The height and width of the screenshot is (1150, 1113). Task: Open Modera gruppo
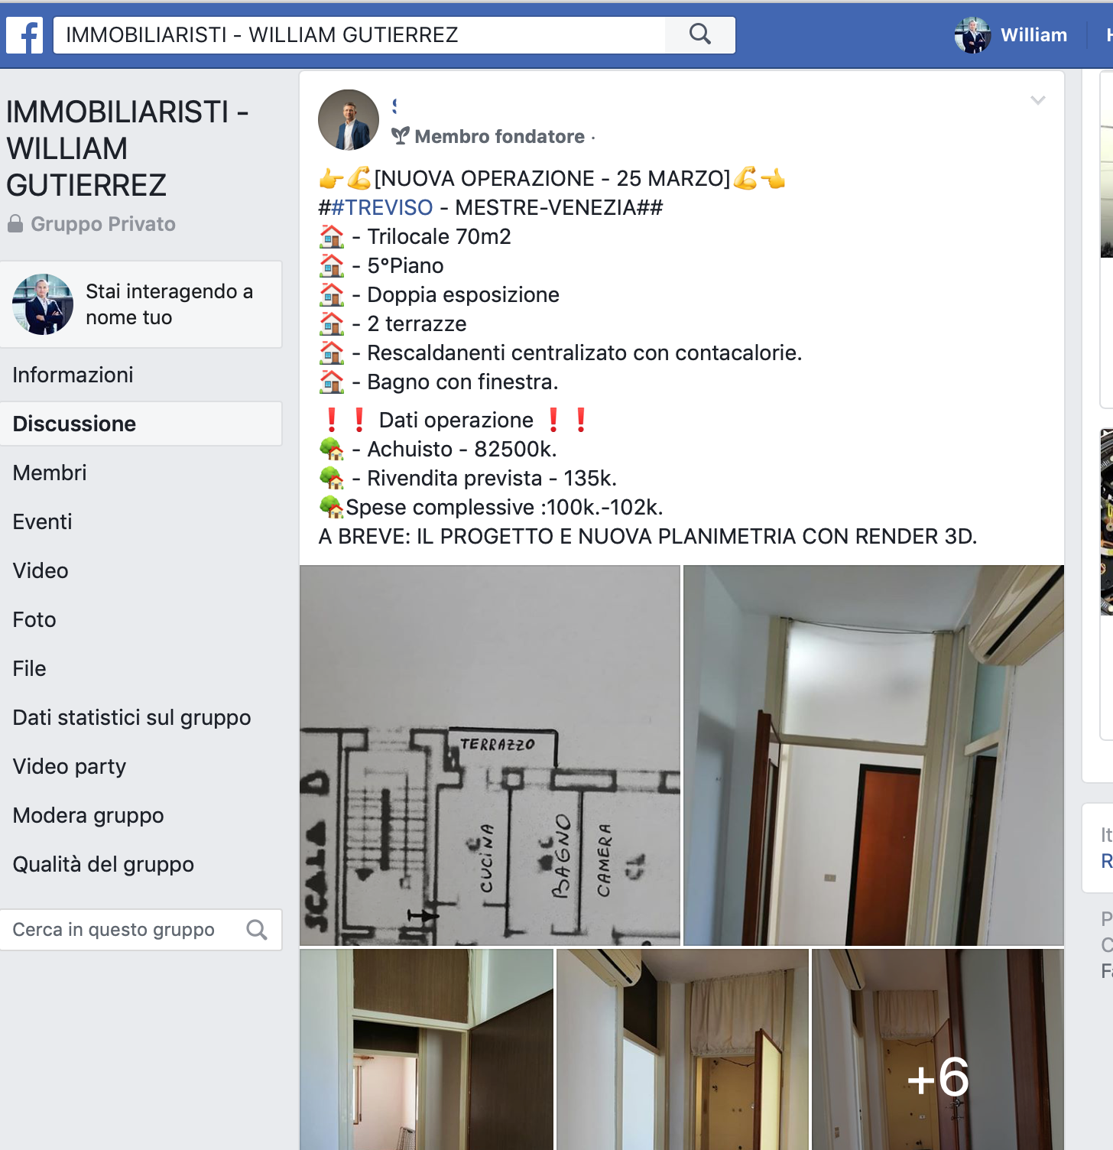(x=141, y=815)
